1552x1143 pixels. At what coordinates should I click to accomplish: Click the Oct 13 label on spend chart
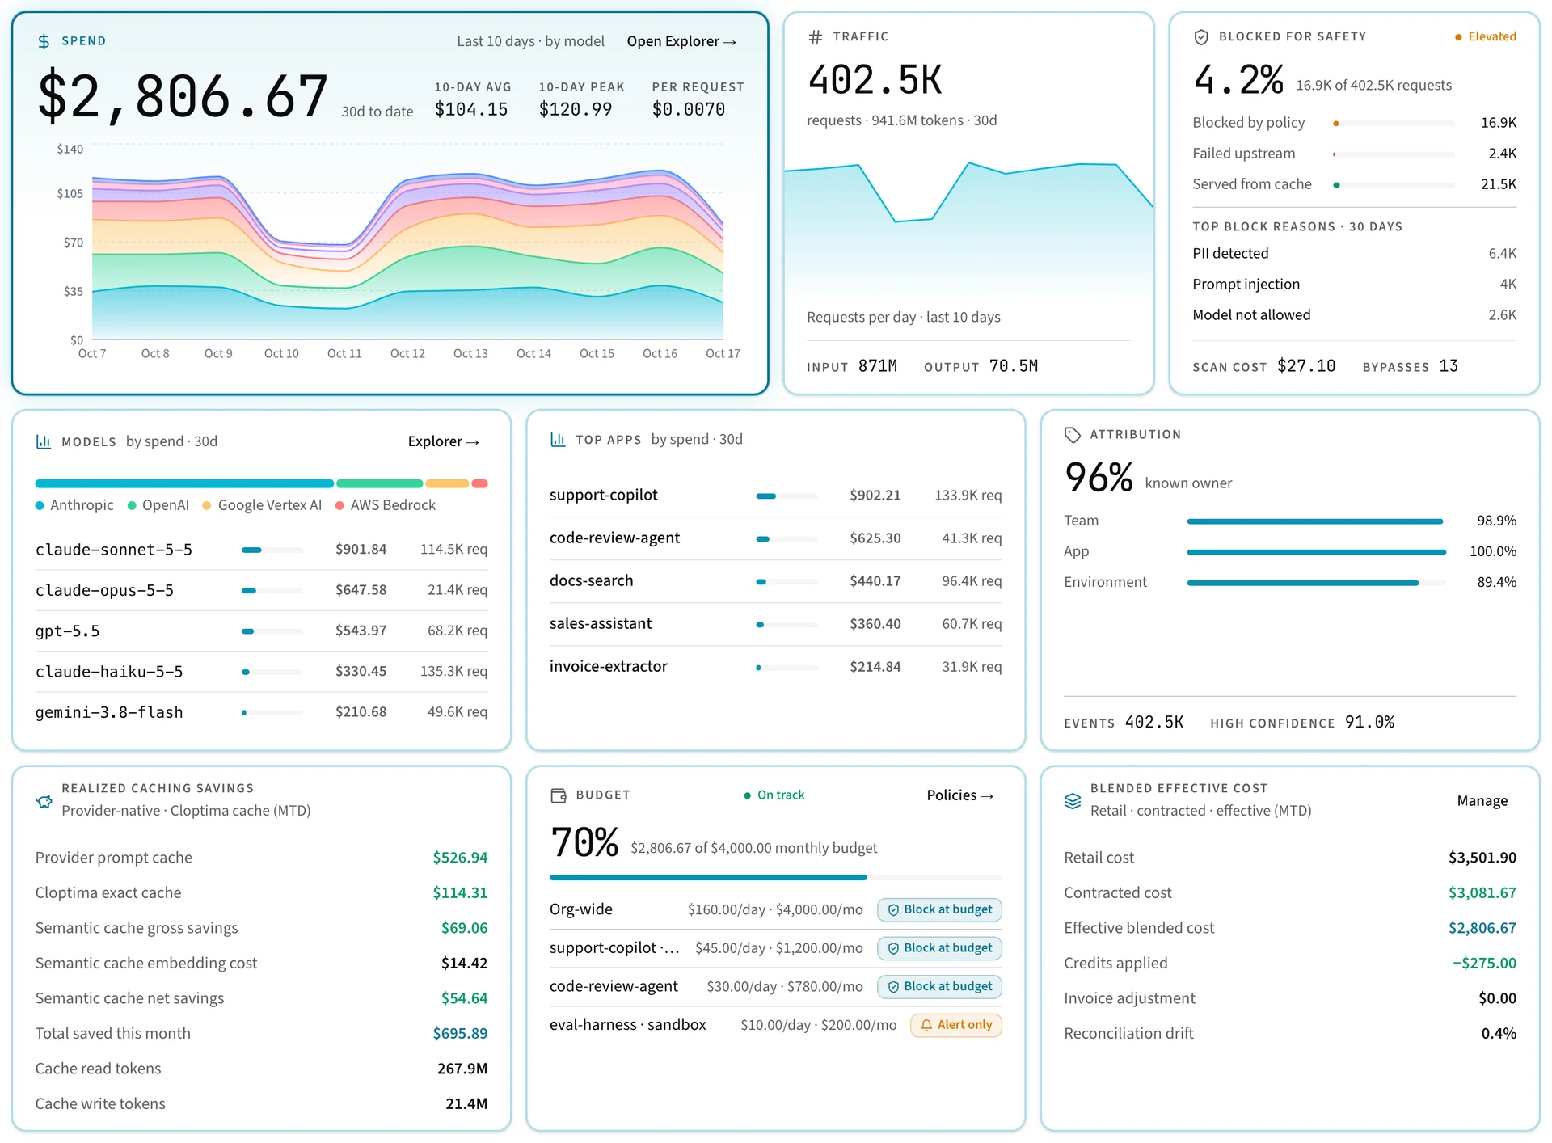click(470, 354)
